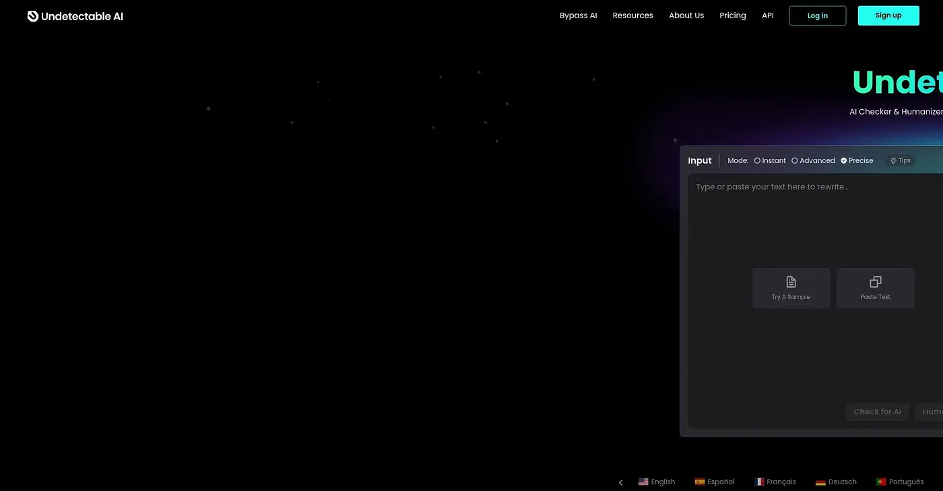Screen dimensions: 943x491
Task: Open the Resources menu
Action: (633, 15)
